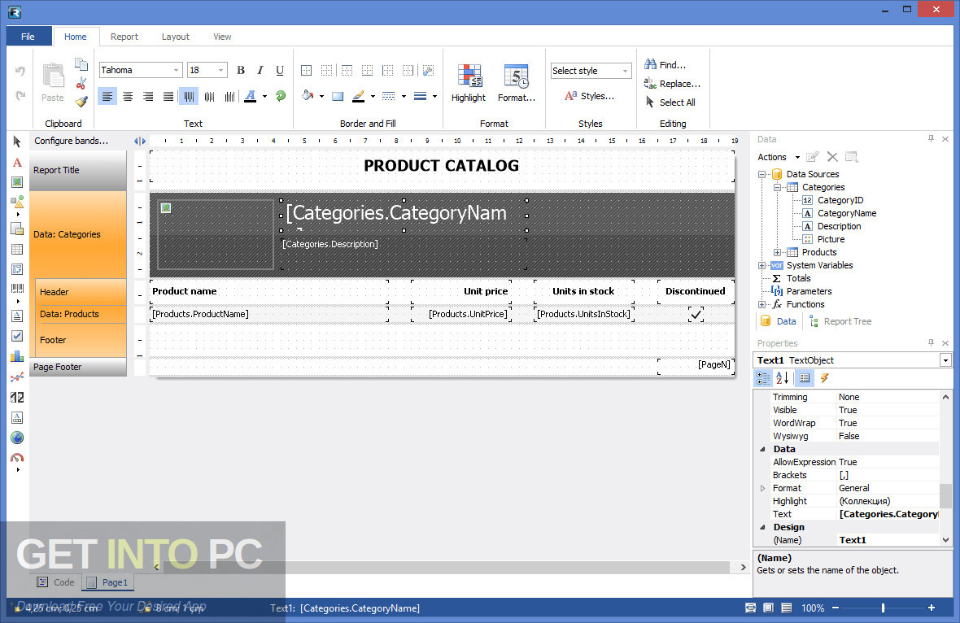This screenshot has height=623, width=960.
Task: Select the Description field in tree
Action: point(839,226)
